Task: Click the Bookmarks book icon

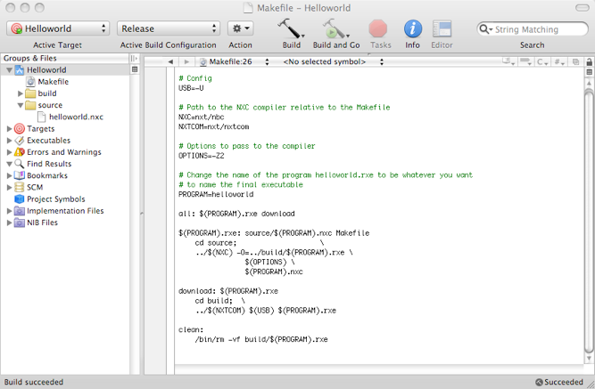Action: tap(20, 175)
